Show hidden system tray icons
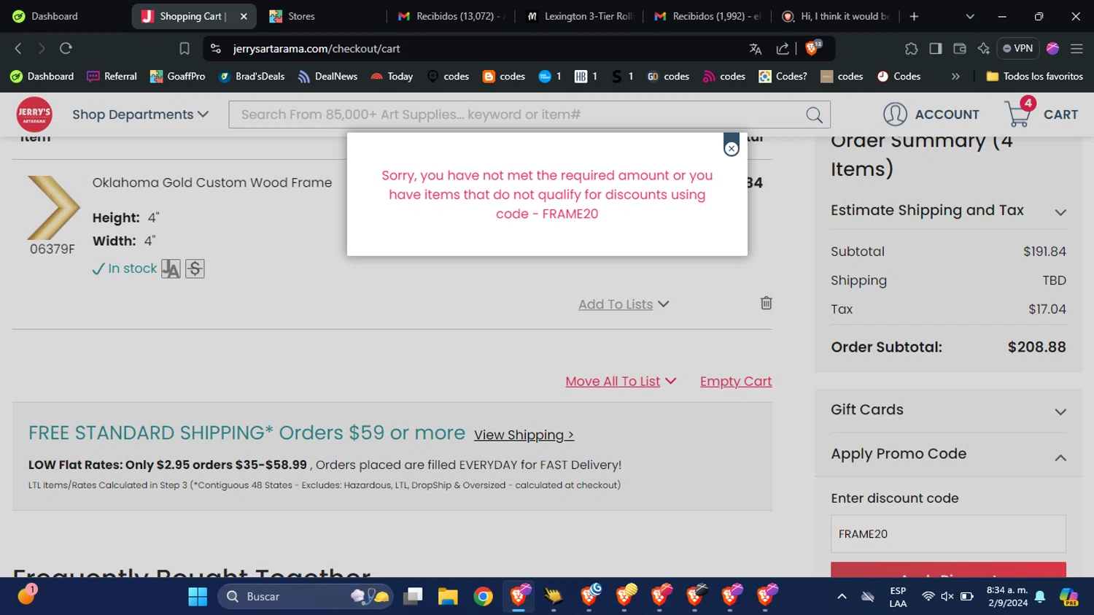This screenshot has height=615, width=1094. click(x=842, y=597)
